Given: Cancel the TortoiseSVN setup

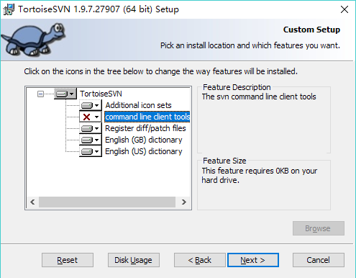Looking at the screenshot, I should pos(319,260).
